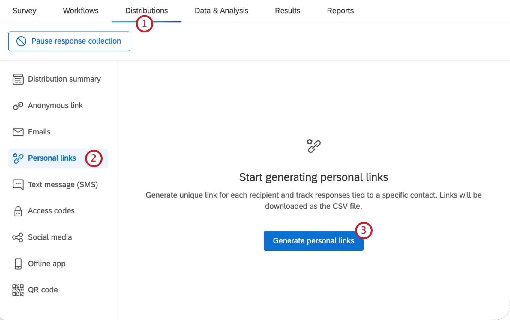
Task: Go to the Data & Analysis tab
Action: point(221,11)
